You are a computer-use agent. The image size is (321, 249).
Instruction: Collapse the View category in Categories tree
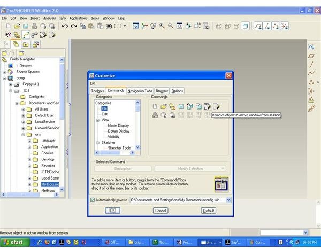(x=98, y=120)
